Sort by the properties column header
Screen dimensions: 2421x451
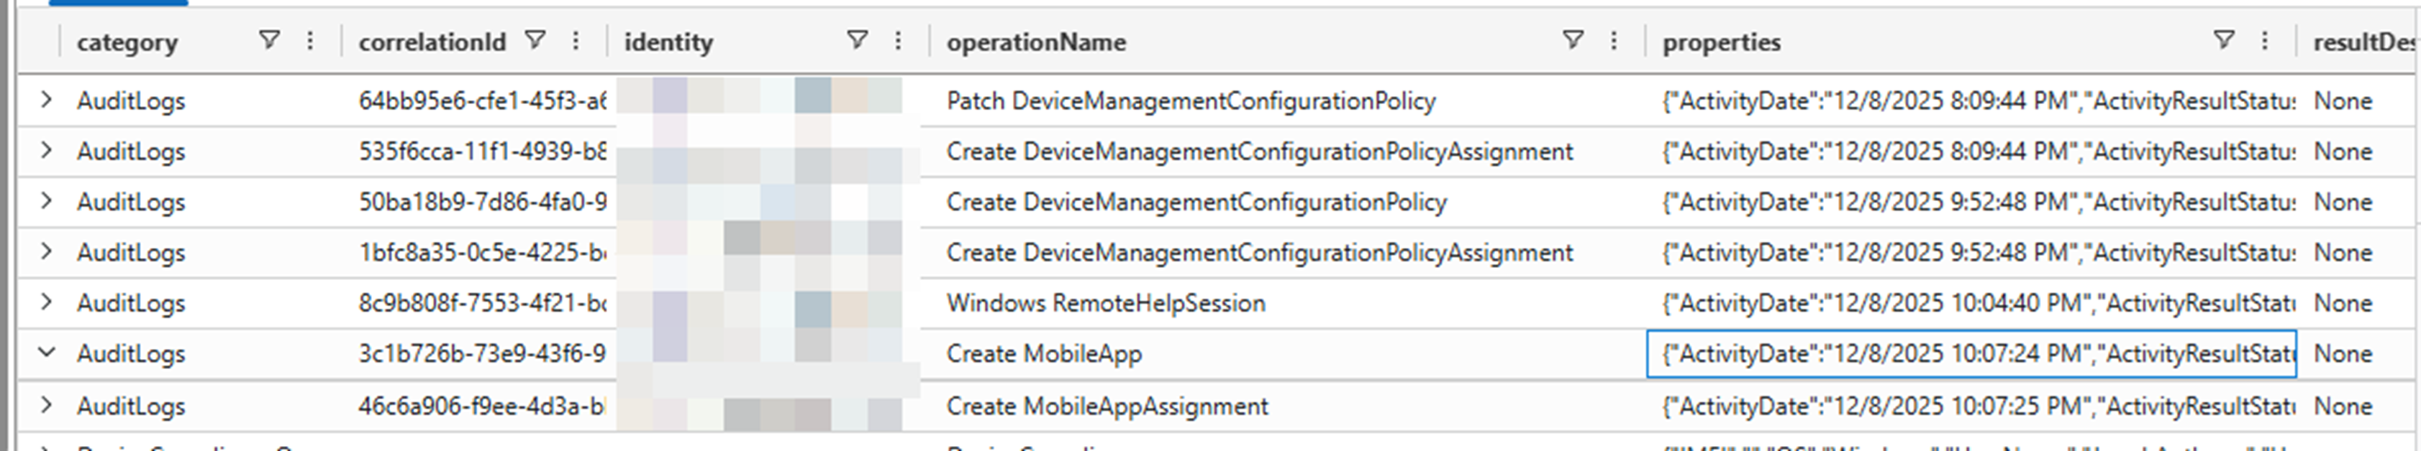click(x=1721, y=42)
